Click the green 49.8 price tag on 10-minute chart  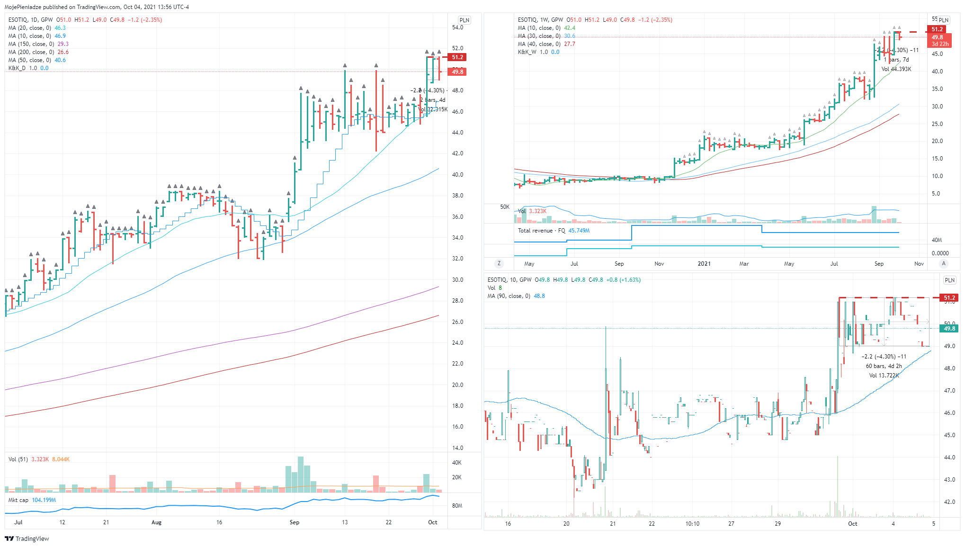pyautogui.click(x=949, y=328)
